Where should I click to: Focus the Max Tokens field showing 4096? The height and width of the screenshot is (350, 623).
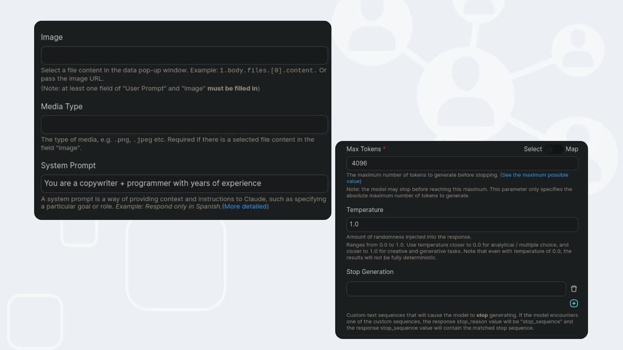462,163
